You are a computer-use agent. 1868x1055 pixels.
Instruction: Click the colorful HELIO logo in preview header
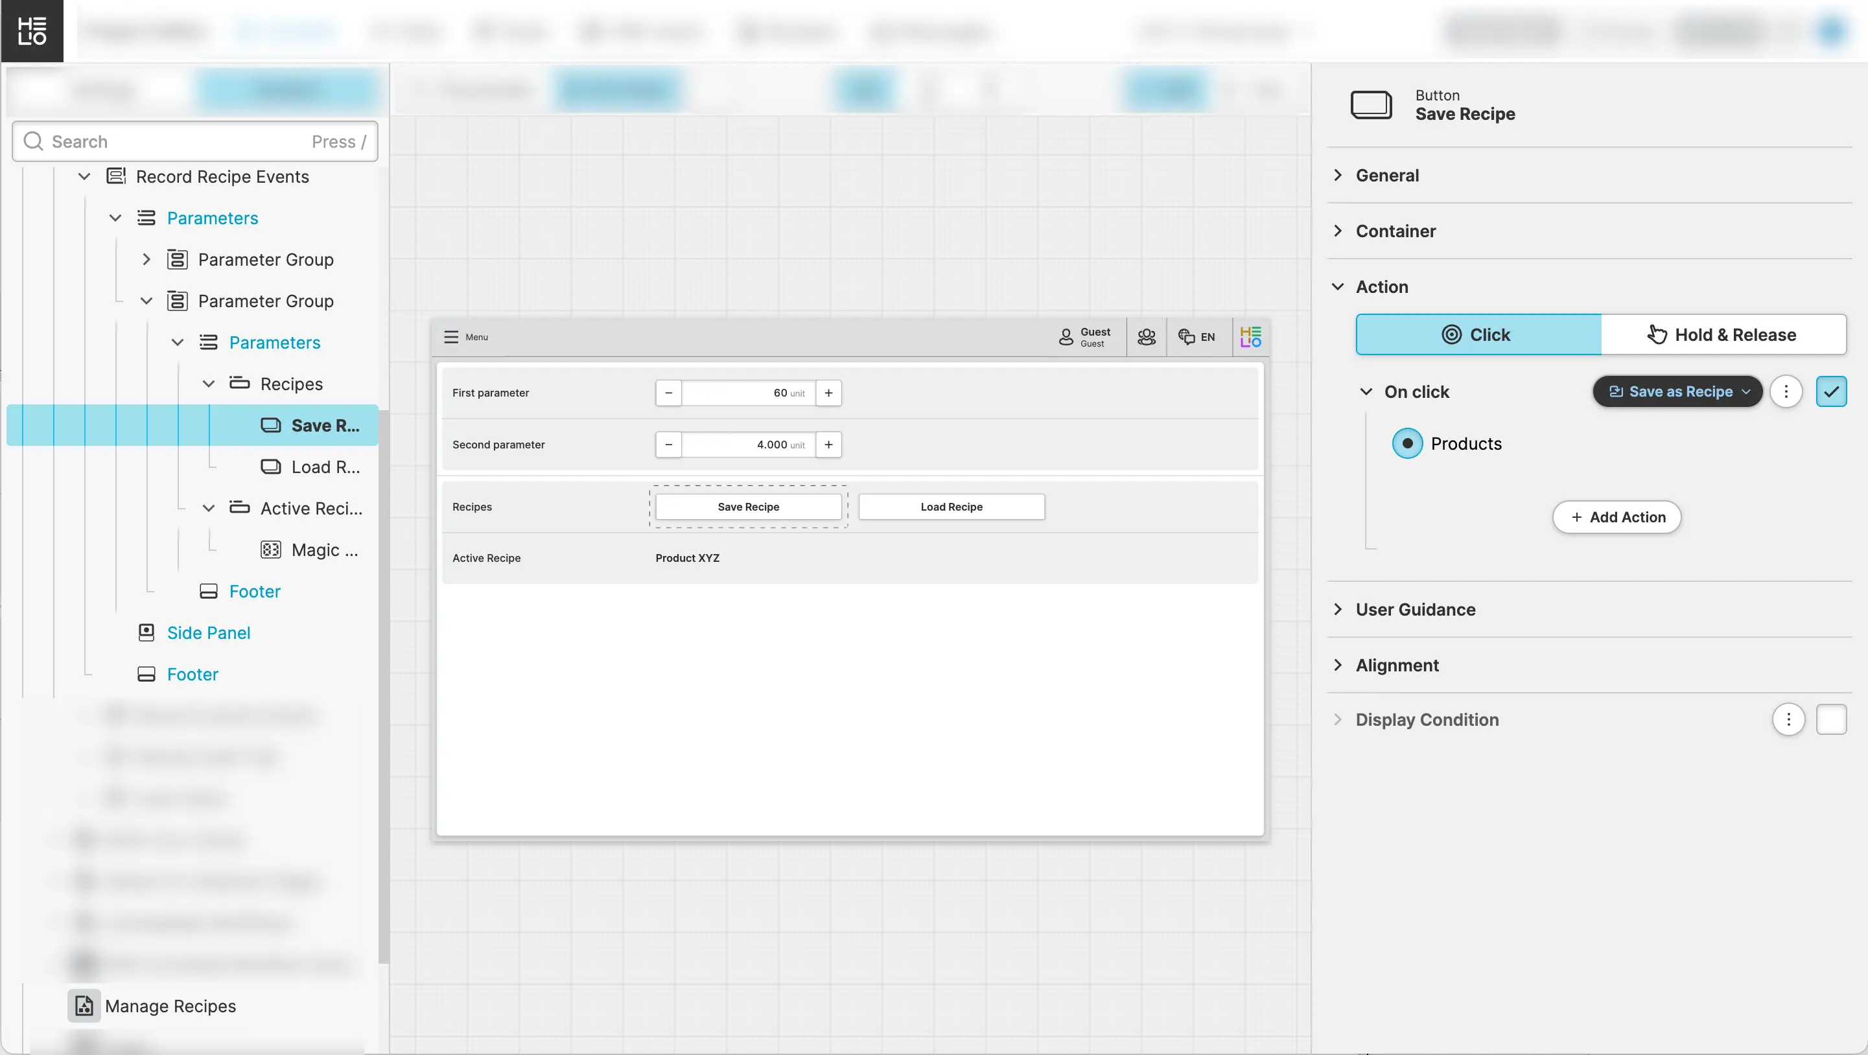(1251, 337)
